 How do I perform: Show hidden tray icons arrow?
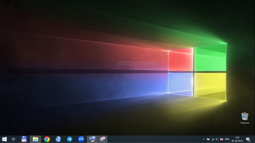click(203, 139)
